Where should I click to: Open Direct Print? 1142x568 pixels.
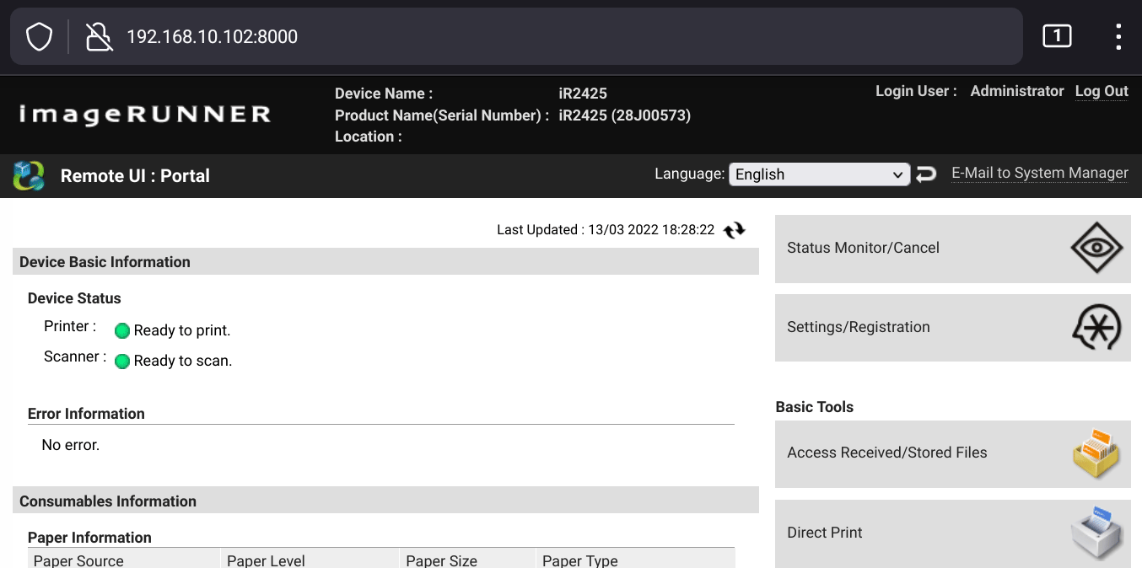click(x=953, y=533)
